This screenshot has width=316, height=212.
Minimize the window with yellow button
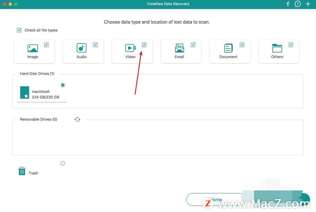click(x=10, y=4)
